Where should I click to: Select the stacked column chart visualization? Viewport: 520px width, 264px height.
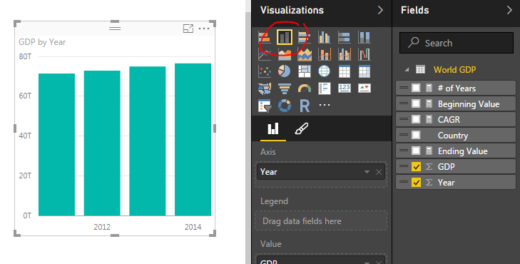[285, 37]
